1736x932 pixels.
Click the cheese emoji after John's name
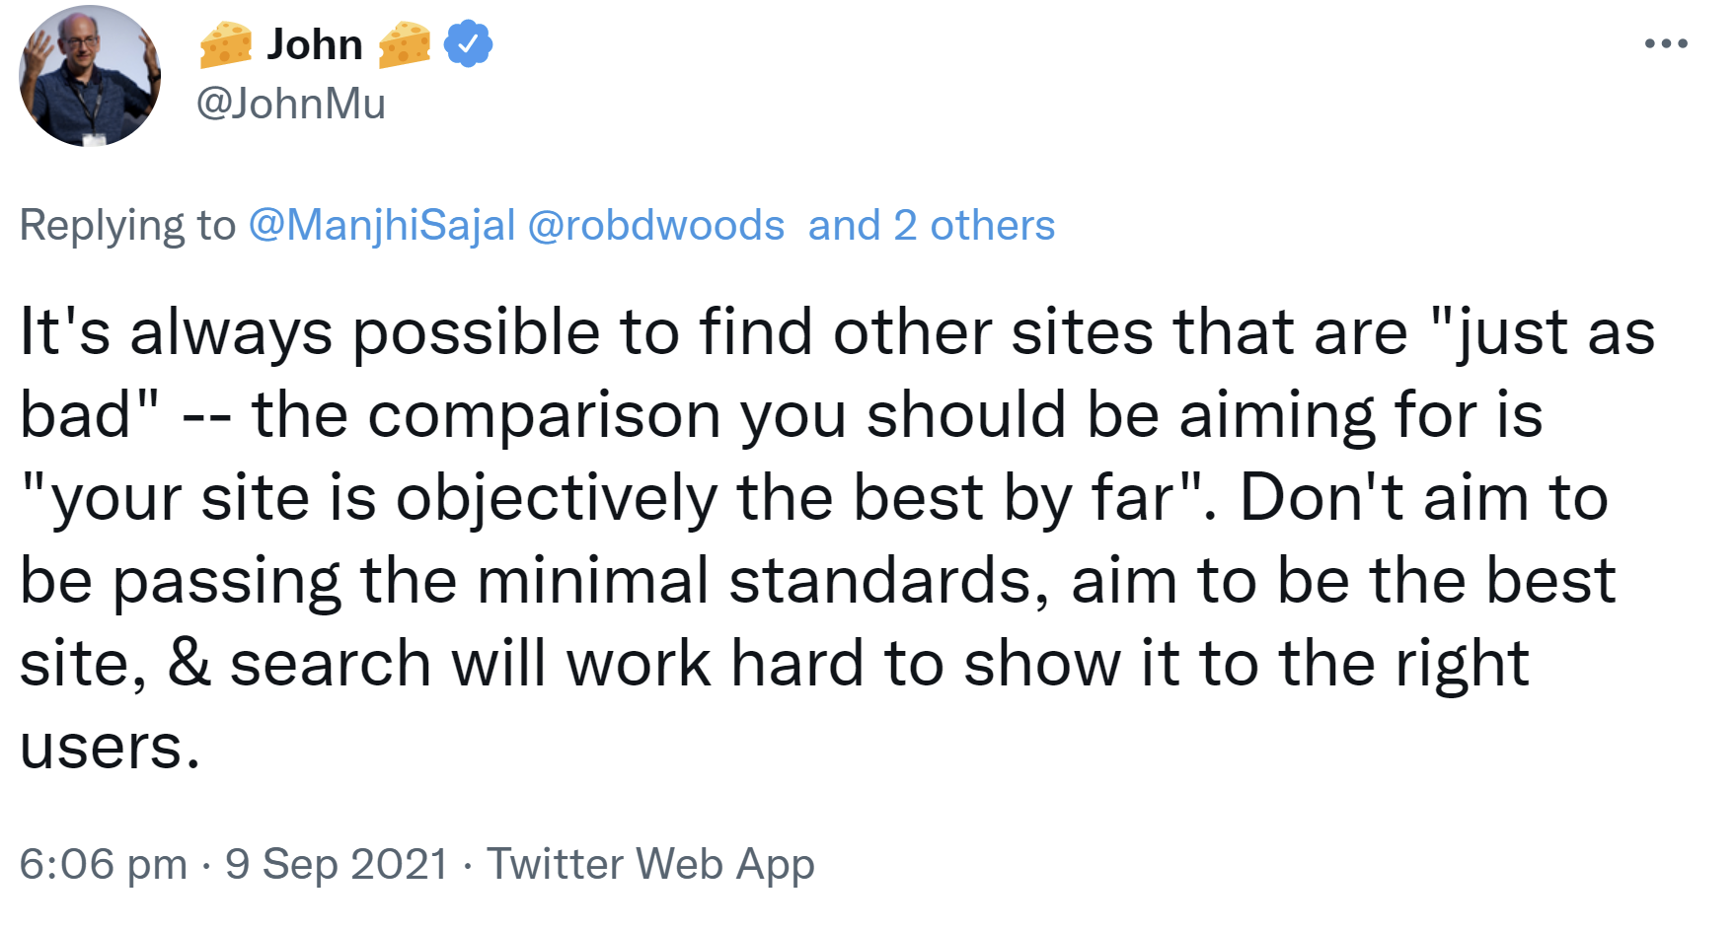(x=404, y=45)
